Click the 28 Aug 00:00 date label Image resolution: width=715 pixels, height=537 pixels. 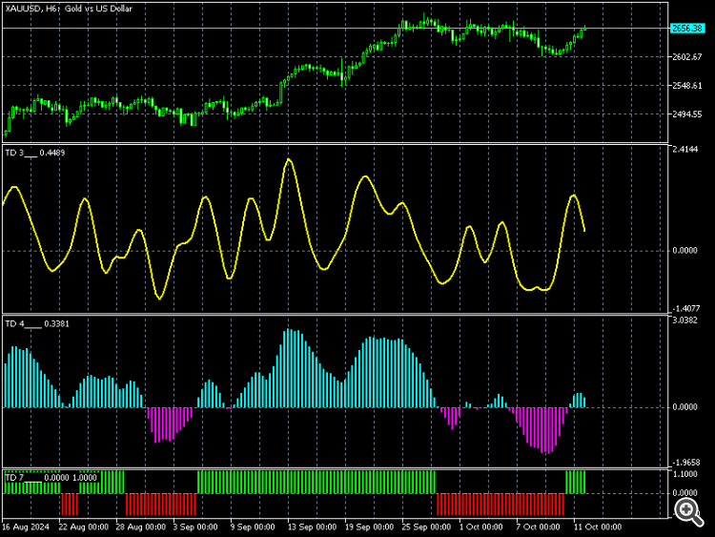click(x=140, y=527)
